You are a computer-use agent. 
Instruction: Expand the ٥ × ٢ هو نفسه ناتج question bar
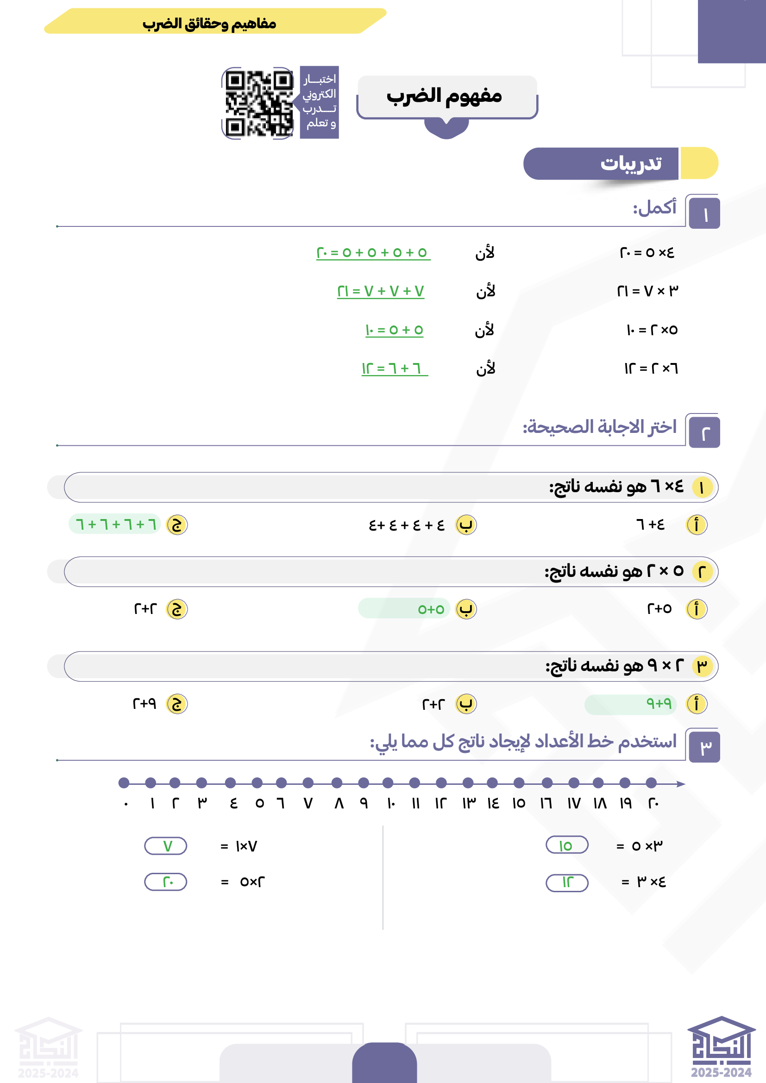[x=390, y=572]
